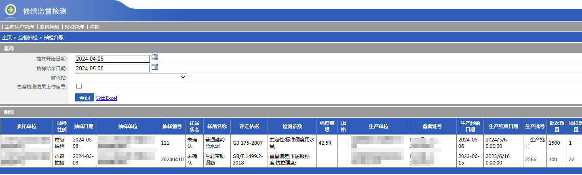Click the 导出Excel link
Viewport: 582px width, 175px height.
pyautogui.click(x=107, y=98)
